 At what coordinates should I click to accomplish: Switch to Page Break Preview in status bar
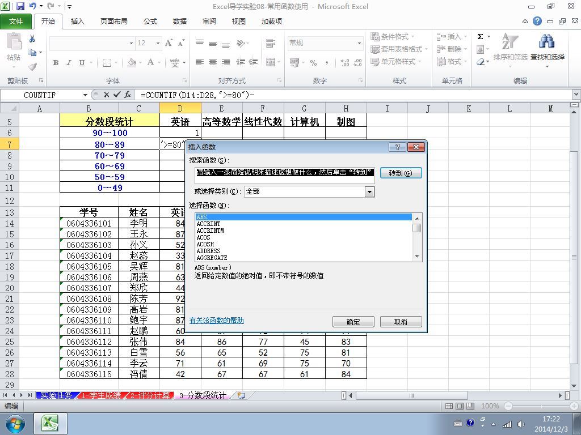[x=470, y=406]
